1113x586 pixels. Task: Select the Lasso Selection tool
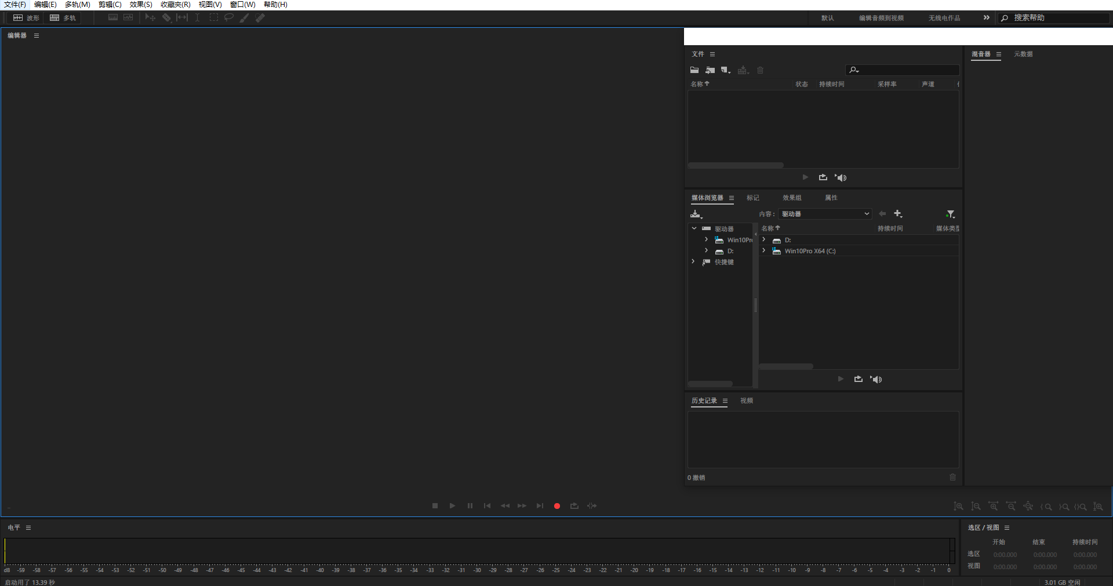point(228,18)
